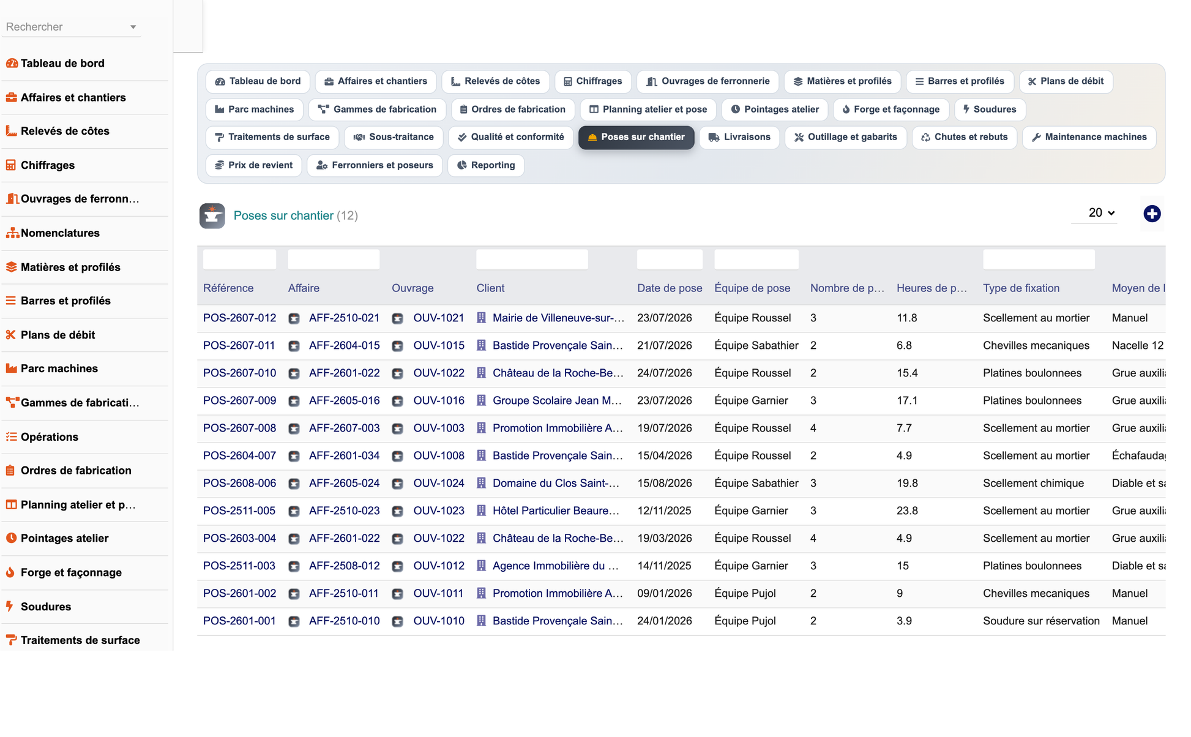The width and height of the screenshot is (1191, 737).
Task: Click the building icon beside Mairie de Villeneuve-sur
Action: 482,318
